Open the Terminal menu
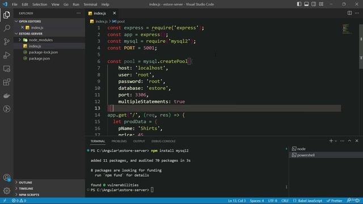 click(x=90, y=4)
